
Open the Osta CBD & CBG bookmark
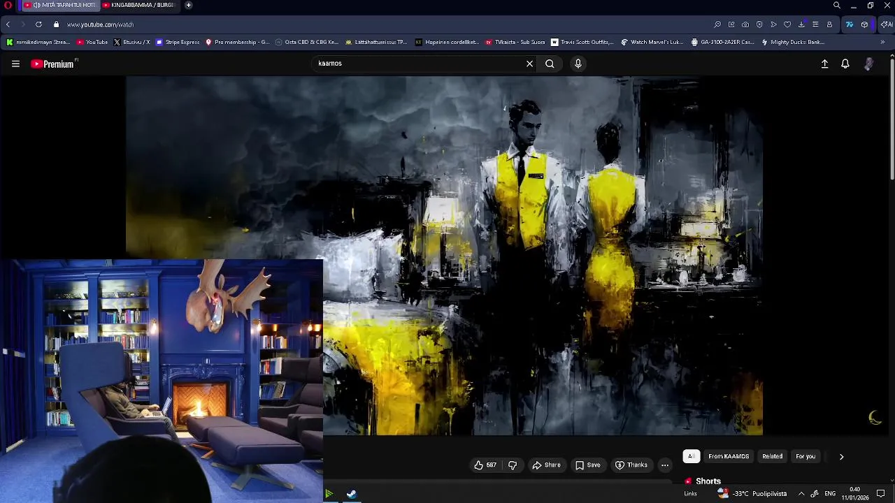point(307,42)
